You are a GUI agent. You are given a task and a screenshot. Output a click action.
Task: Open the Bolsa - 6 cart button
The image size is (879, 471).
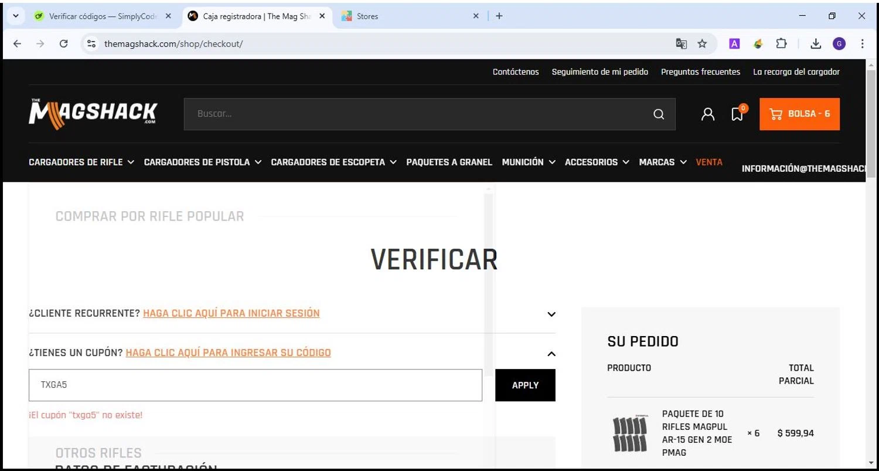point(799,114)
